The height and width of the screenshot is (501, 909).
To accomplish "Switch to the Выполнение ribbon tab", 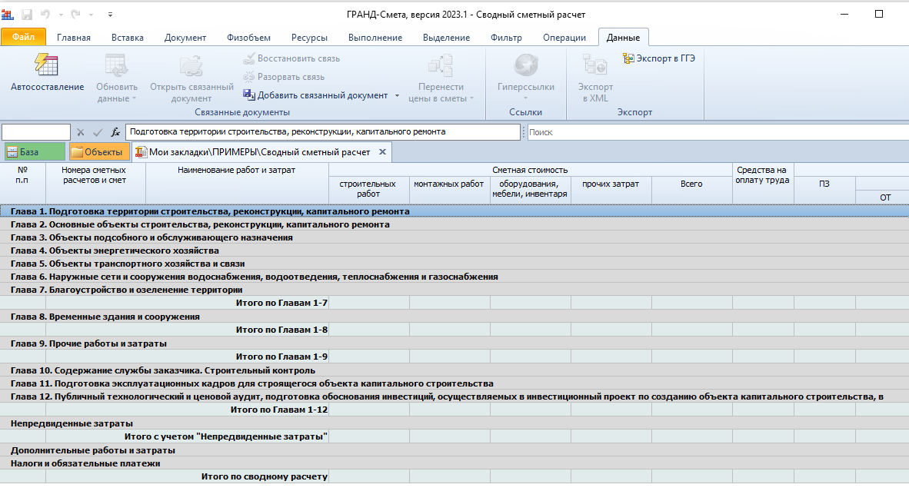I will pyautogui.click(x=375, y=38).
